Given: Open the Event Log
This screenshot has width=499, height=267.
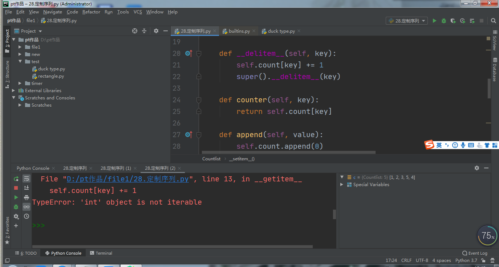Looking at the screenshot, I should tap(475, 253).
